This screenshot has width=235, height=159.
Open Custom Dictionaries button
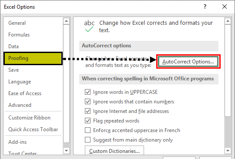(114, 151)
